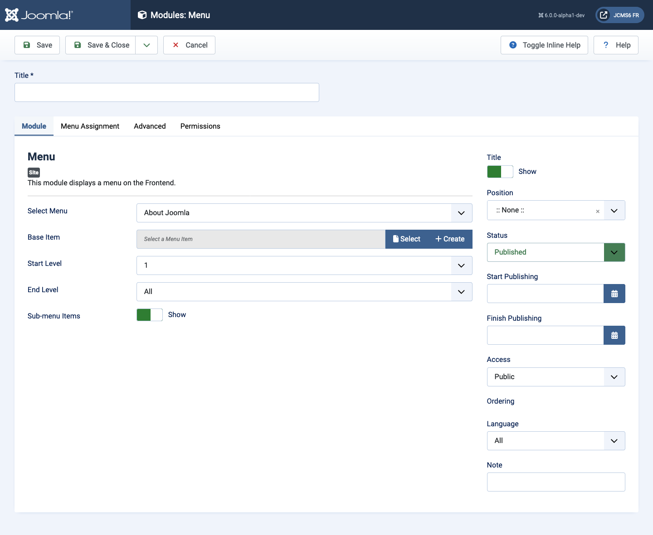Open the Finish Publishing calendar icon
Image resolution: width=653 pixels, height=535 pixels.
[614, 335]
